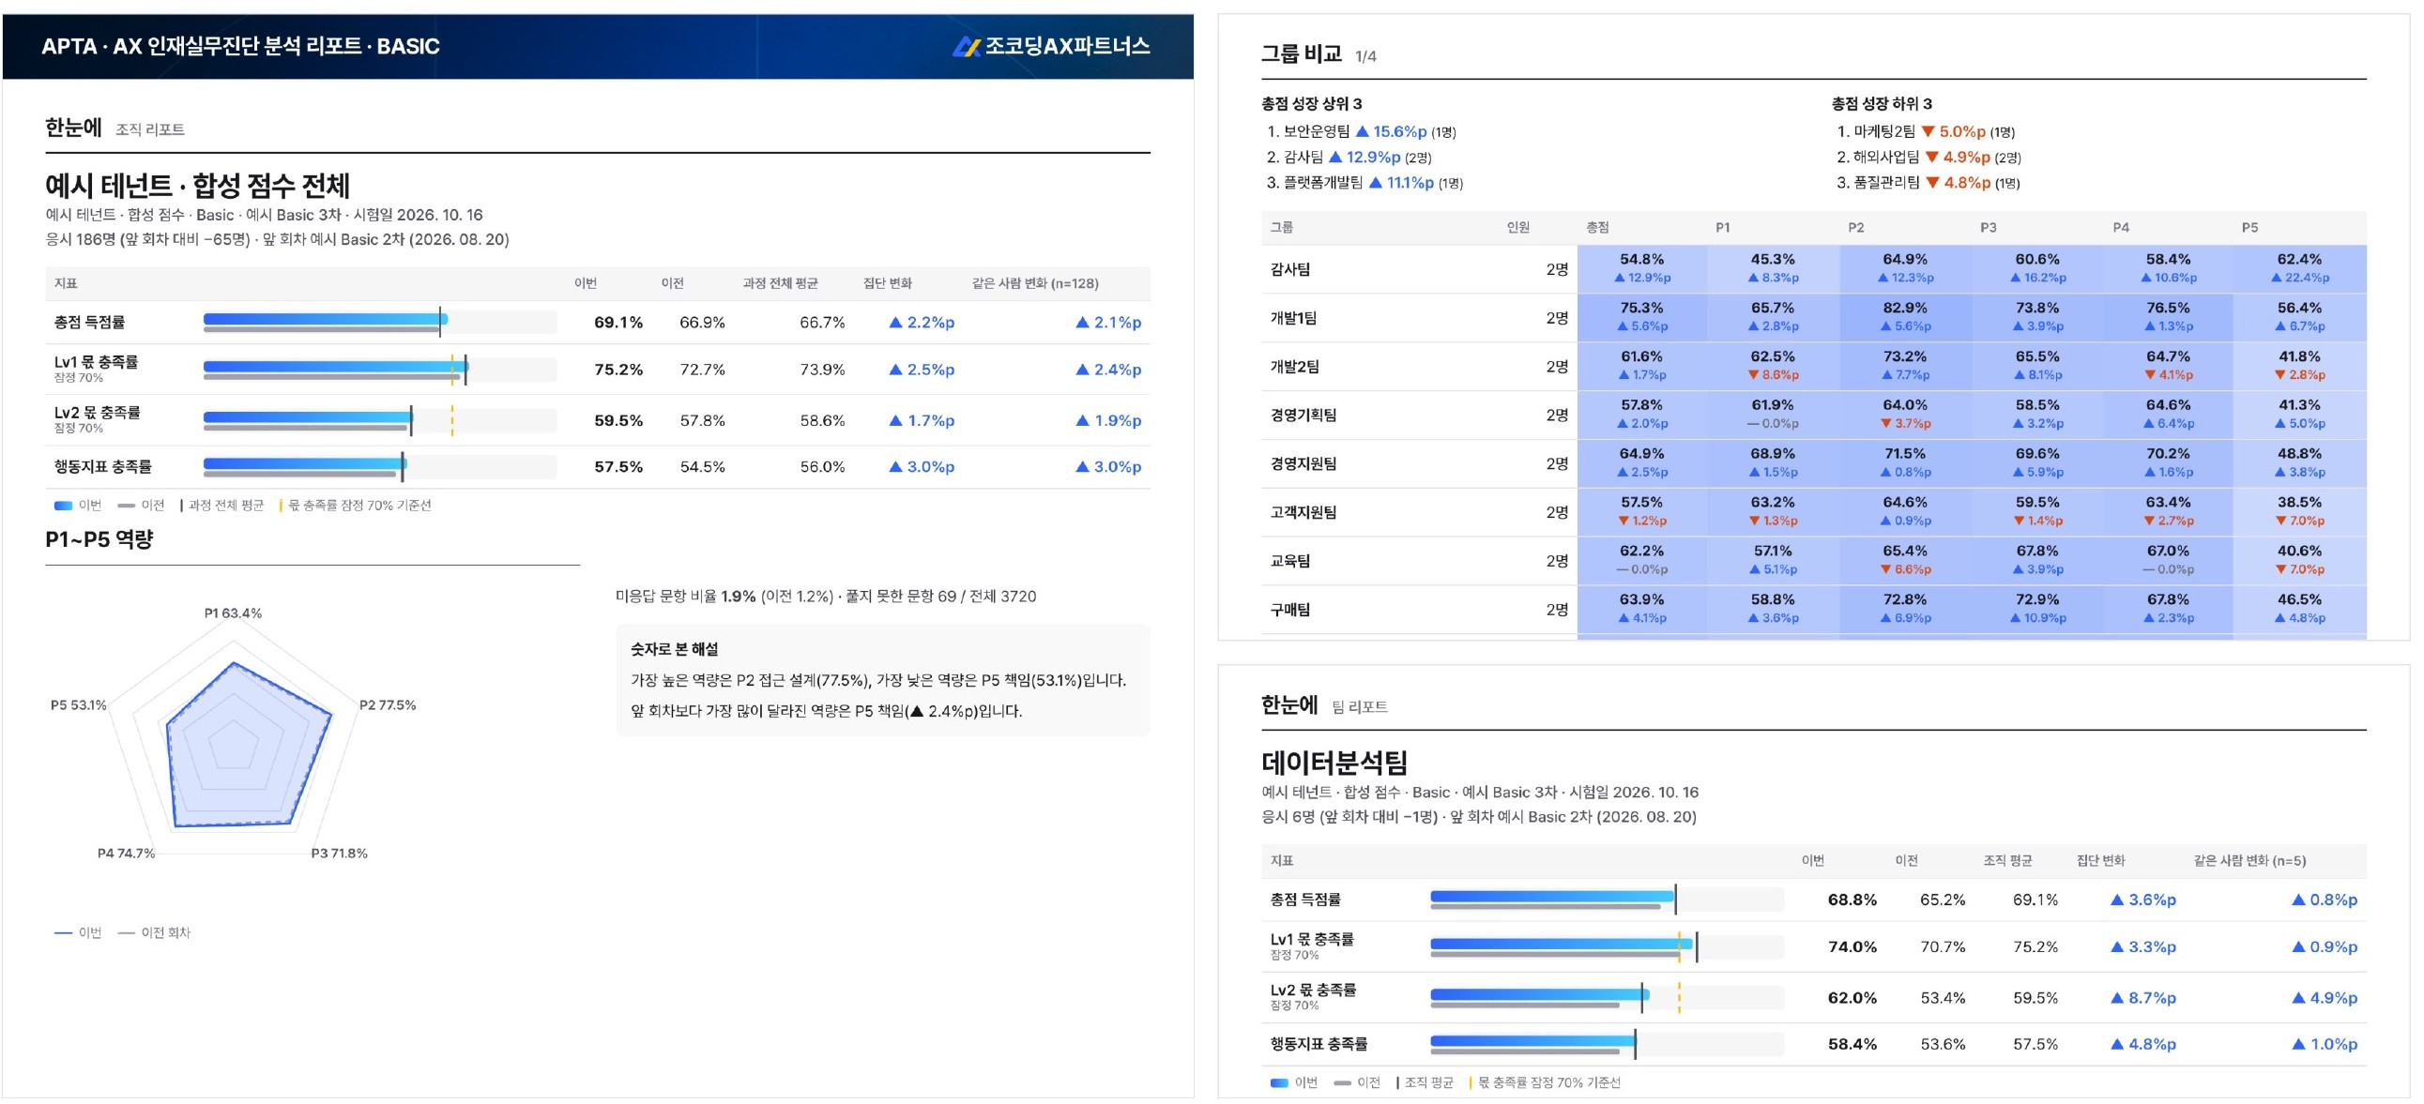The image size is (2424, 1104).
Task: Select the 'P2 77.5%' radar label
Action: point(387,705)
